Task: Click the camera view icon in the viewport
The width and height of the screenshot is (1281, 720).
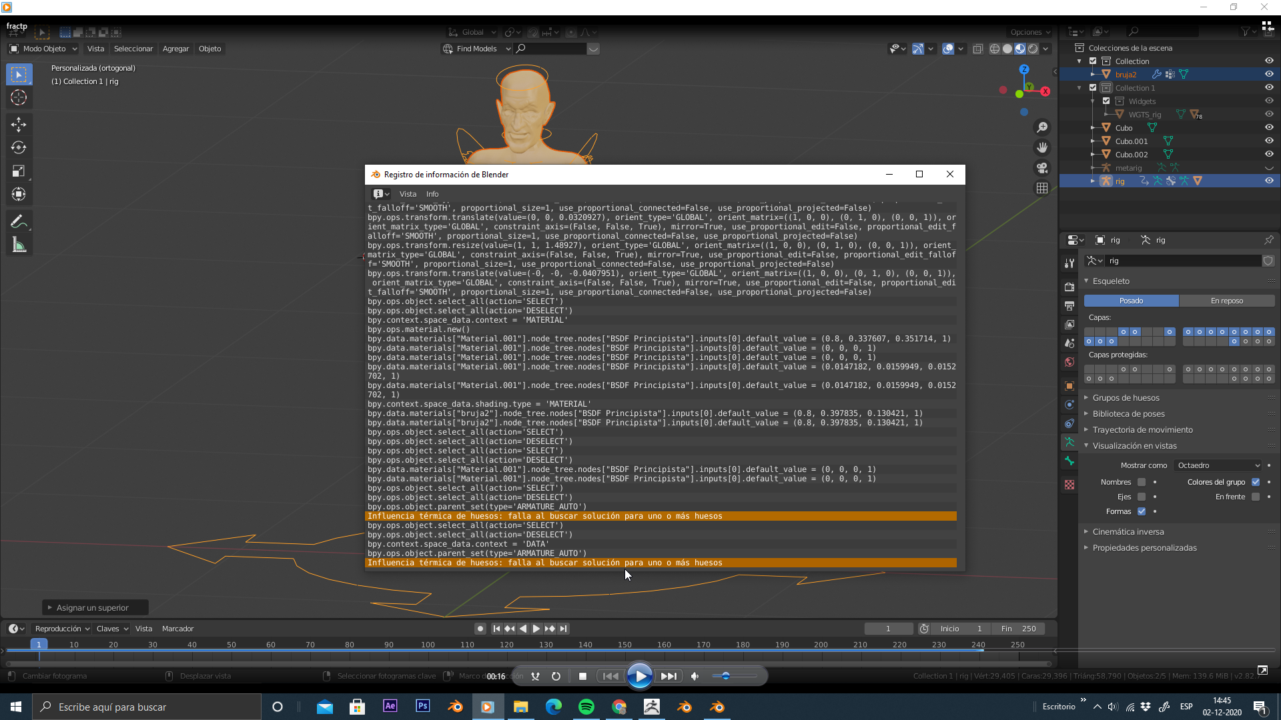Action: (1042, 168)
